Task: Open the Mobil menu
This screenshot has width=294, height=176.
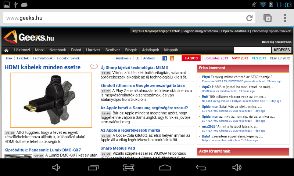Action: [40, 50]
